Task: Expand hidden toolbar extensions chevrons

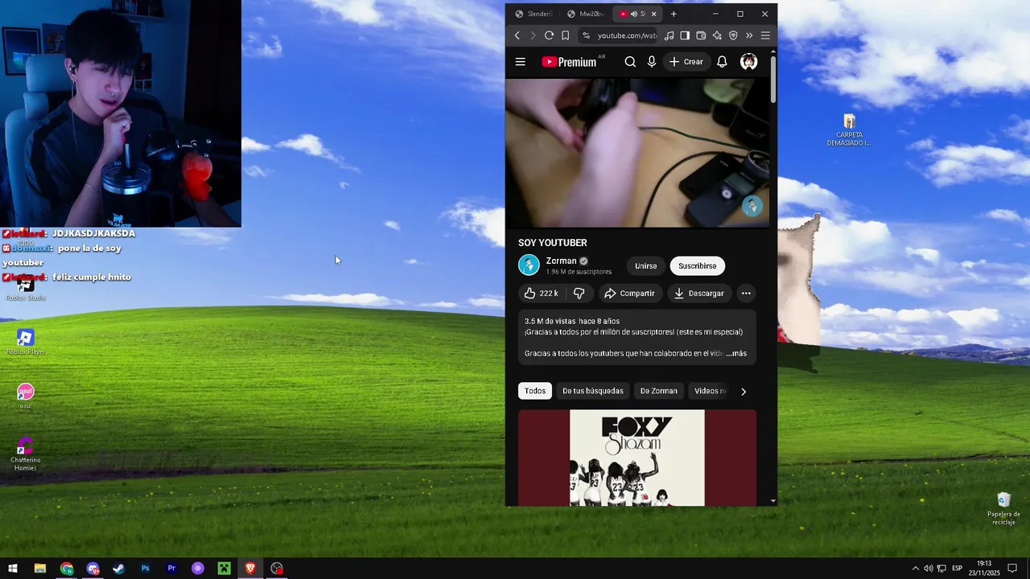Action: click(749, 35)
